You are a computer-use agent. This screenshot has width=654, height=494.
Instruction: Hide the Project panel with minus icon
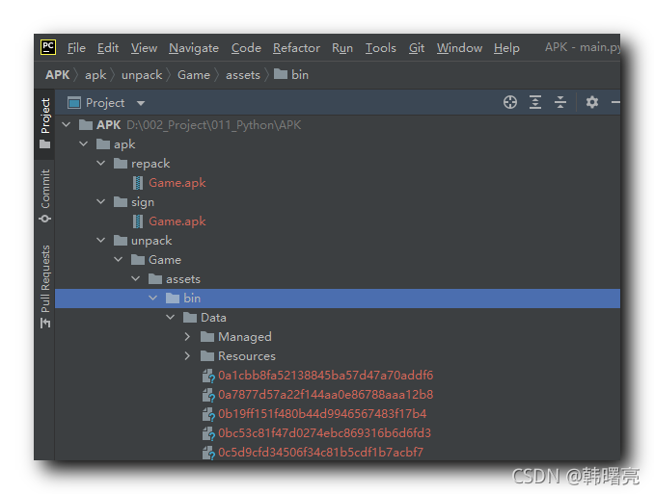pos(615,102)
